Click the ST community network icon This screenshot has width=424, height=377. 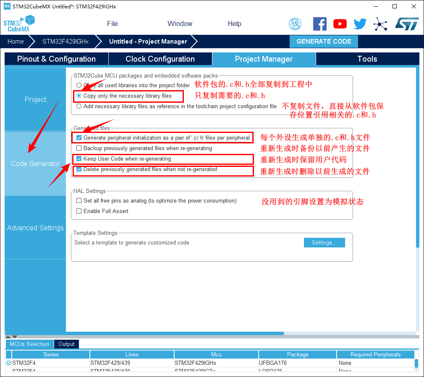coord(380,24)
